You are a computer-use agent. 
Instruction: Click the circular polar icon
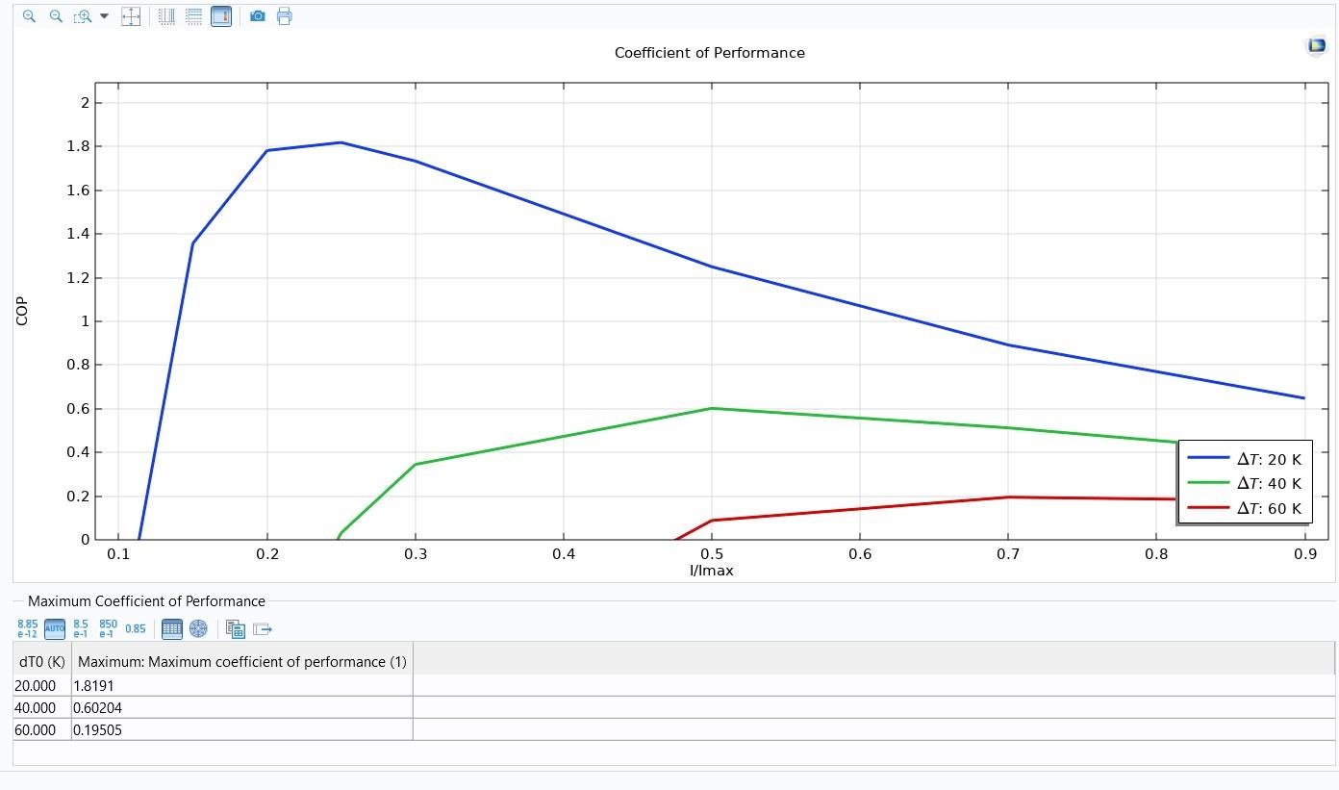198,628
